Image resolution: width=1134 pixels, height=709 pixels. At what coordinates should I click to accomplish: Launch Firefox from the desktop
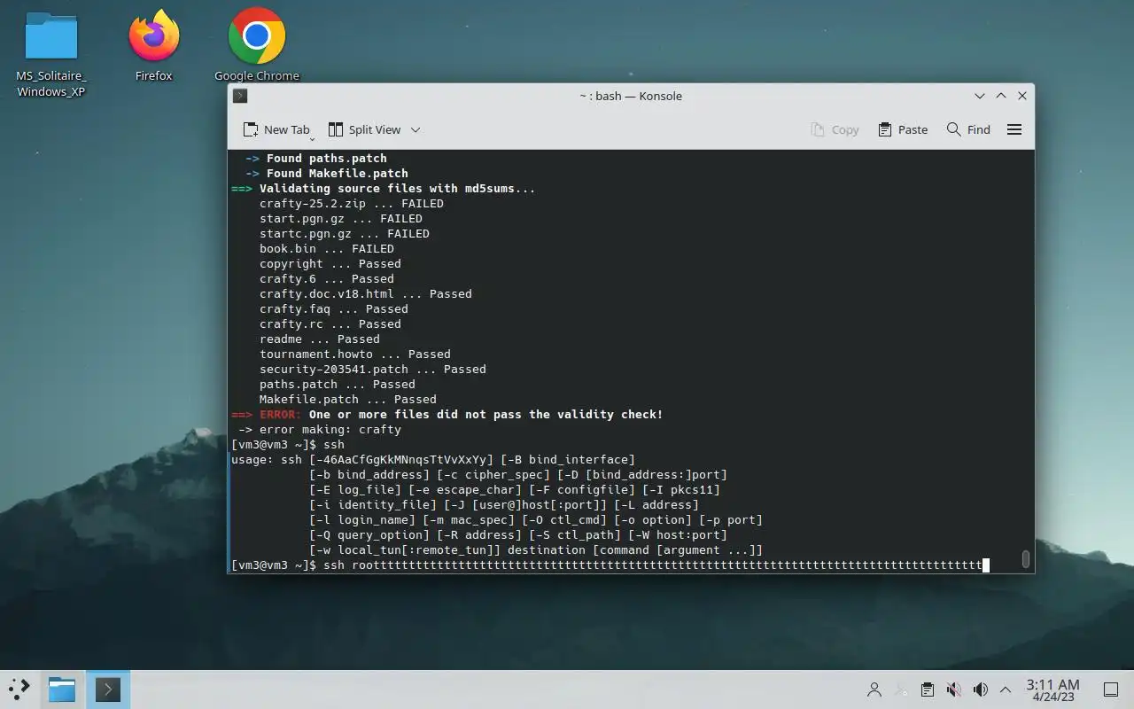coord(154,46)
